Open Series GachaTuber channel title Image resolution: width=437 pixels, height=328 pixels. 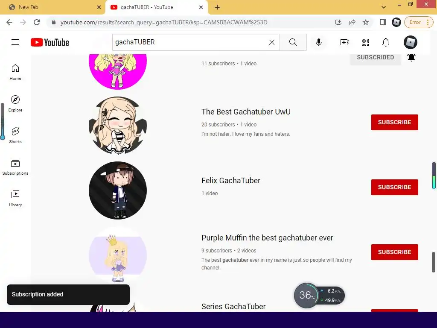[233, 307]
